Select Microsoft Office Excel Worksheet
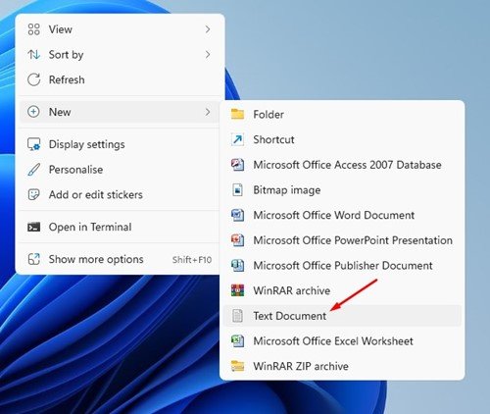Viewport: 490px width, 414px height. pos(342,341)
